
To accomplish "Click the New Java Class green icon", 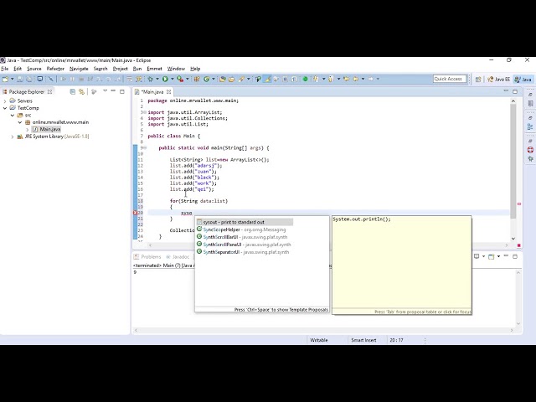I will [x=207, y=80].
